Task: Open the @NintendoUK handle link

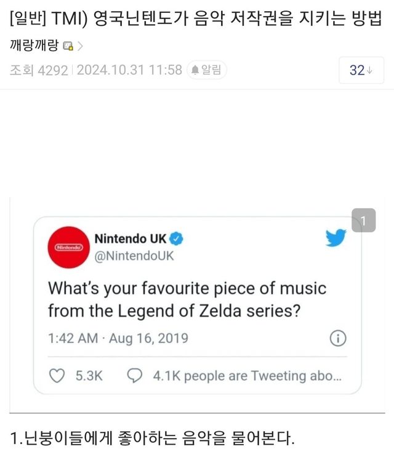Action: point(134,256)
